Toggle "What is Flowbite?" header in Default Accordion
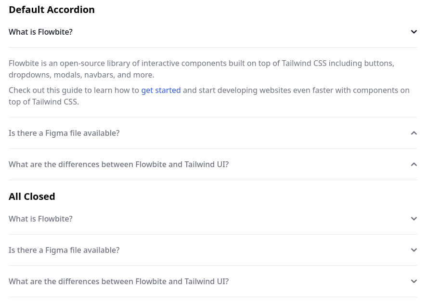The image size is (426, 302). coord(41,32)
